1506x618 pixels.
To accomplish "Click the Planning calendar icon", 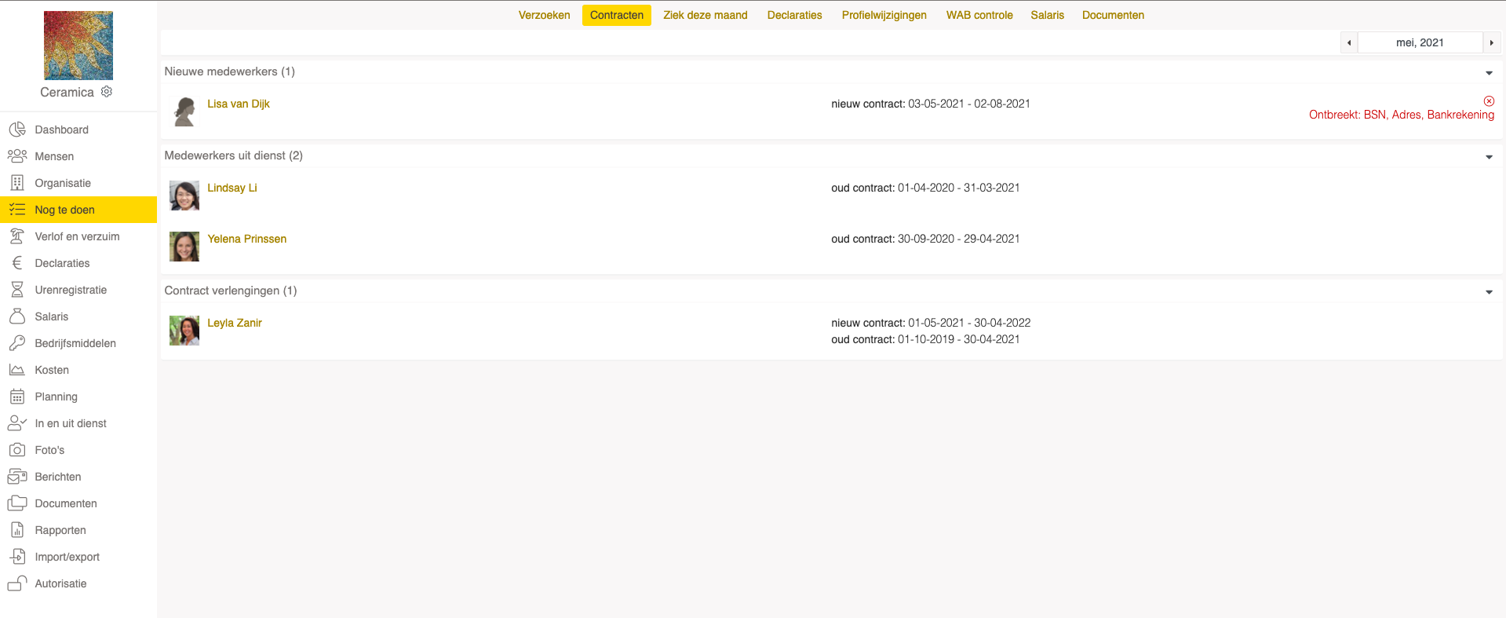I will 17,397.
